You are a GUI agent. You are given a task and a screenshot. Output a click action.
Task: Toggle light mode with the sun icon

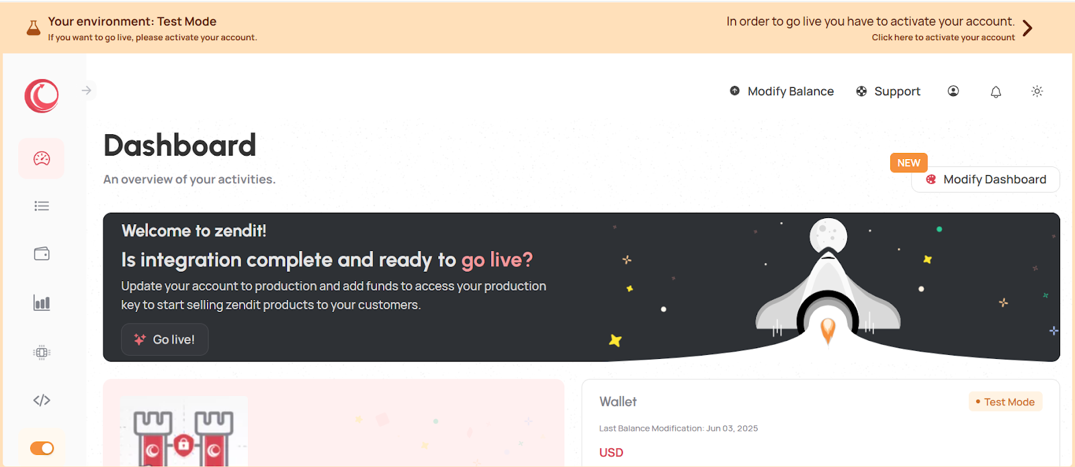point(1037,91)
